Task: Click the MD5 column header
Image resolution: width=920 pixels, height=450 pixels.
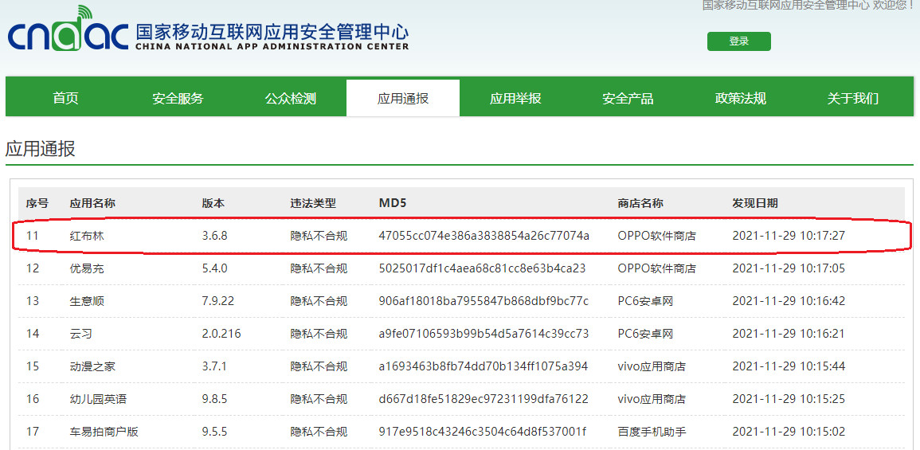Action: 393,203
